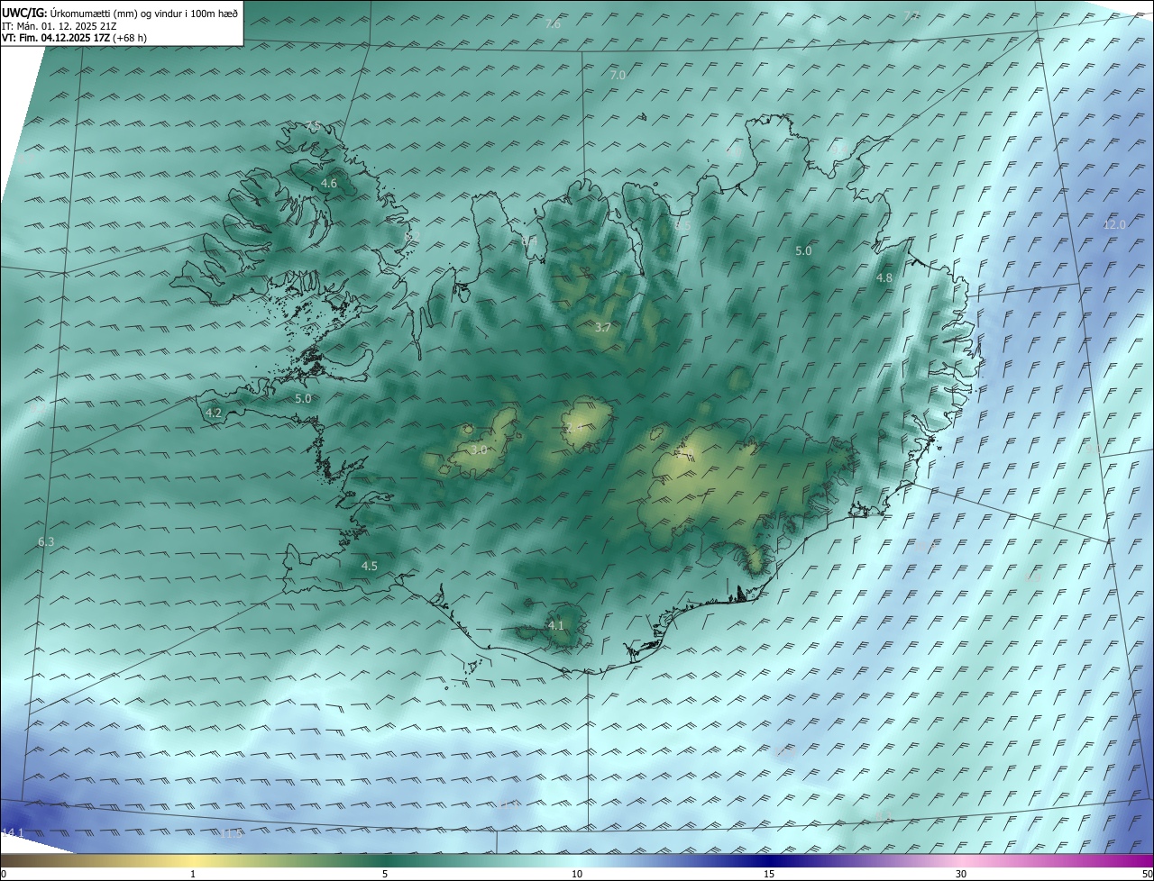The height and width of the screenshot is (881, 1154).
Task: Click the color scale tick labeled 1
Action: (193, 875)
